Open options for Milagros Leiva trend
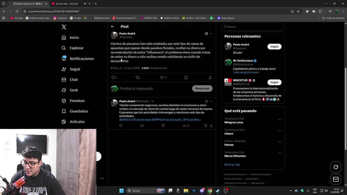 pyautogui.click(x=280, y=119)
